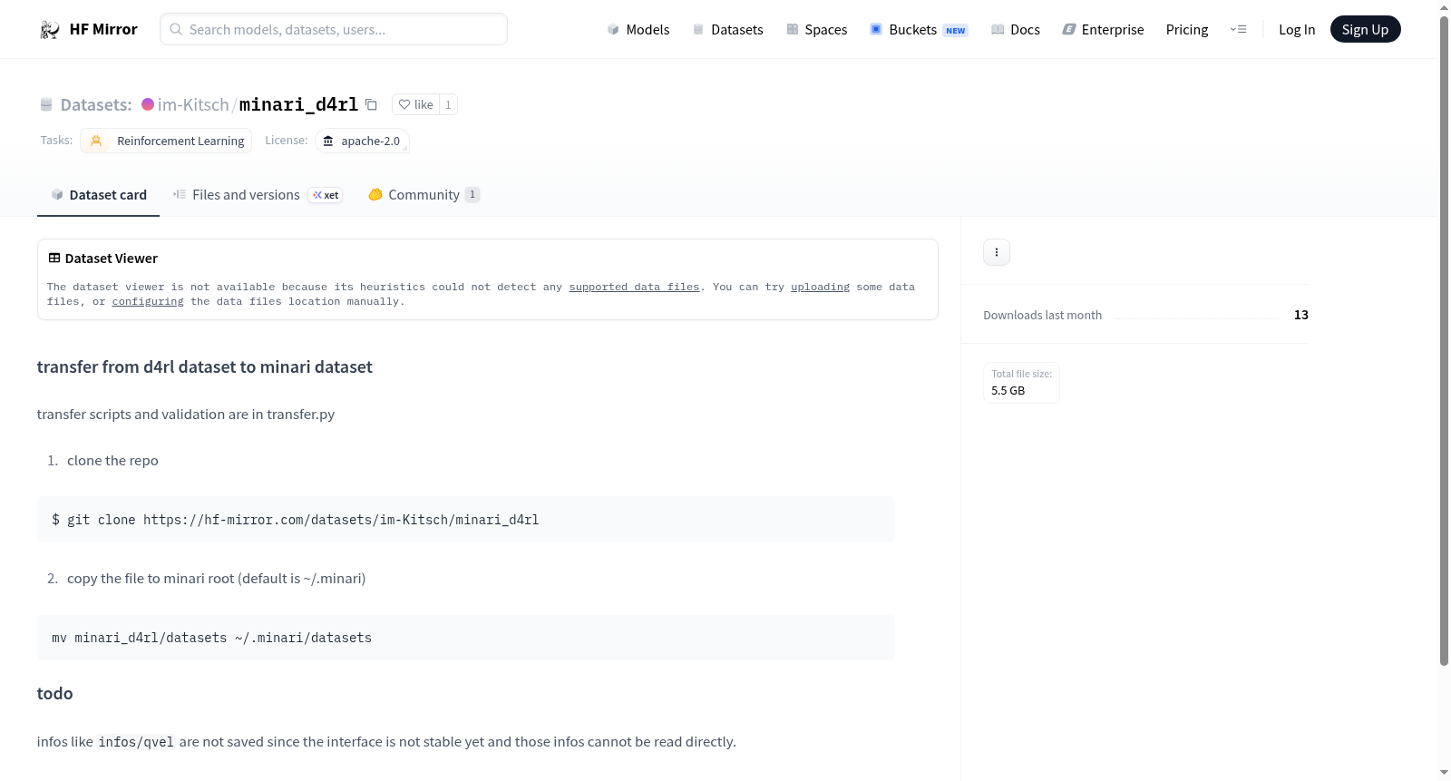Like the minari_d4rl dataset

click(x=416, y=104)
